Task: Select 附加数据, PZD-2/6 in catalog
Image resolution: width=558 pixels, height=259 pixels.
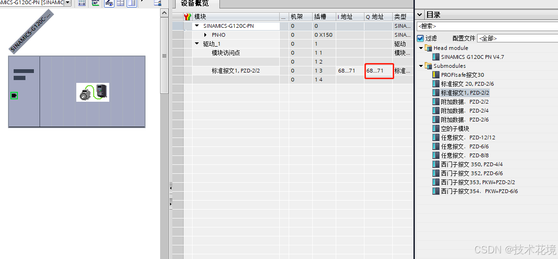Action: pyautogui.click(x=465, y=120)
